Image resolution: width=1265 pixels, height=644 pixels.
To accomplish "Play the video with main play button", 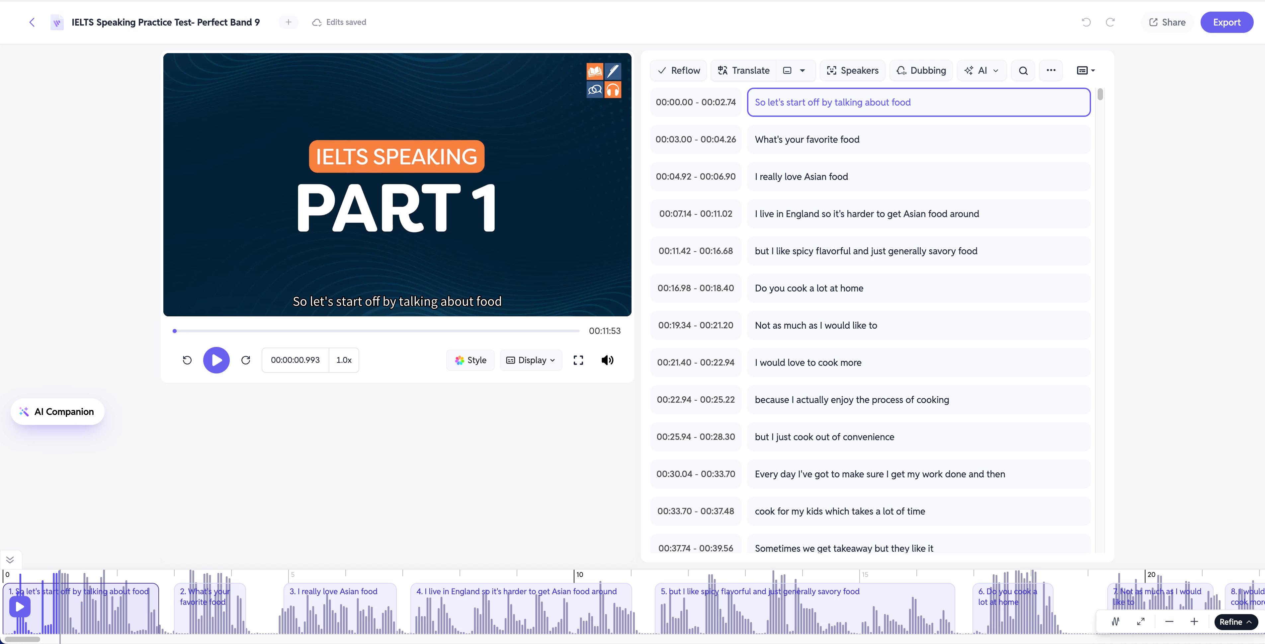I will coord(216,360).
